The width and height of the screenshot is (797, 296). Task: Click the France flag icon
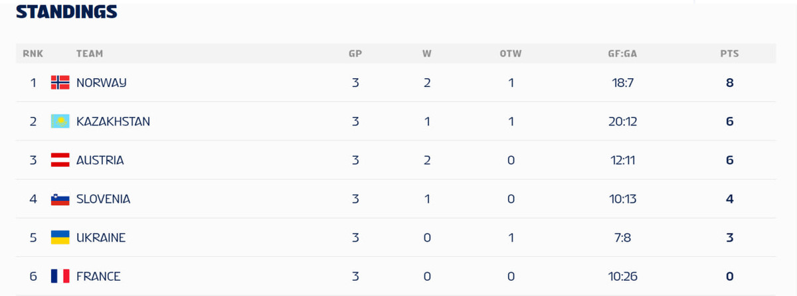click(60, 276)
